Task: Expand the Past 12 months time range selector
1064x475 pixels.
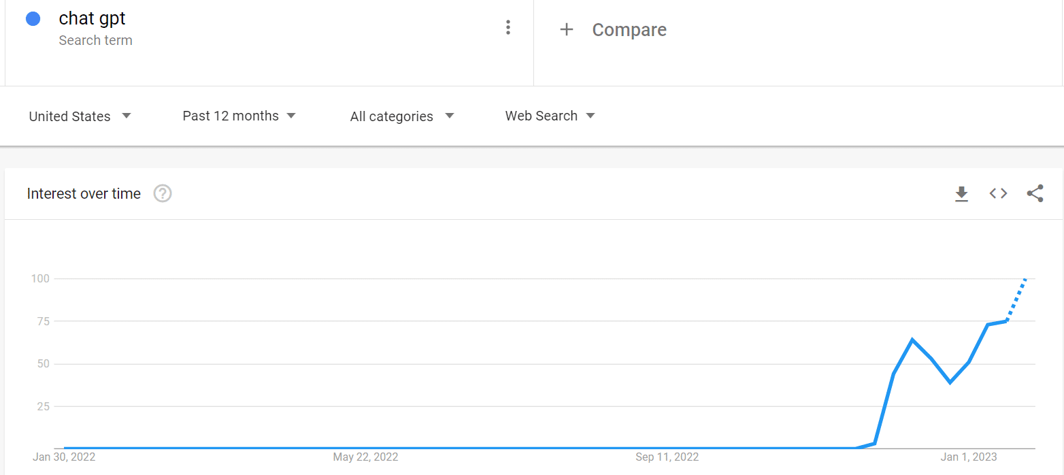Action: click(x=239, y=116)
